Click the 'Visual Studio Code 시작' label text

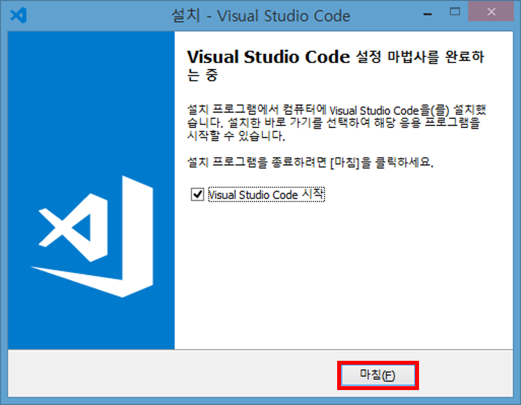[266, 194]
